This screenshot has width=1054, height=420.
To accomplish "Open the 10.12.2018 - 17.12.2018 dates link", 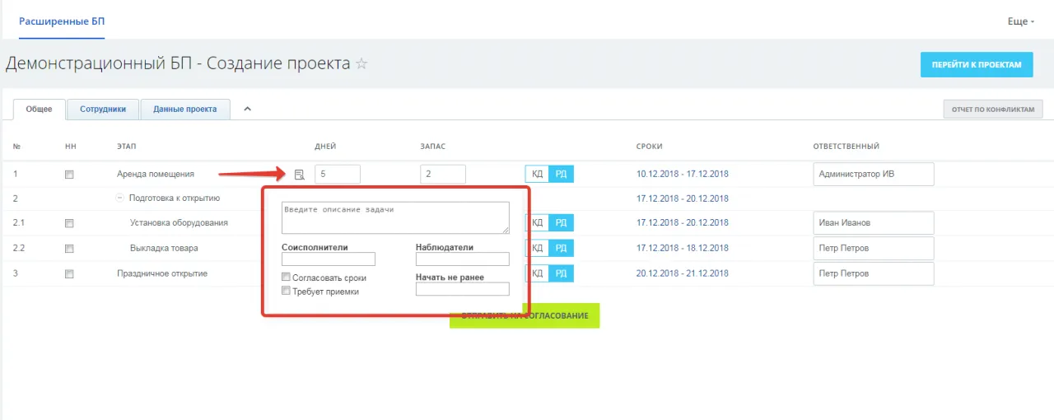I will pos(682,174).
